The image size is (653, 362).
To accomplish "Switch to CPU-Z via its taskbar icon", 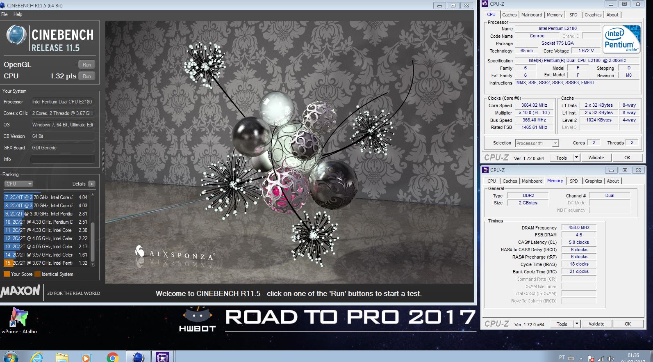I will pos(163,357).
